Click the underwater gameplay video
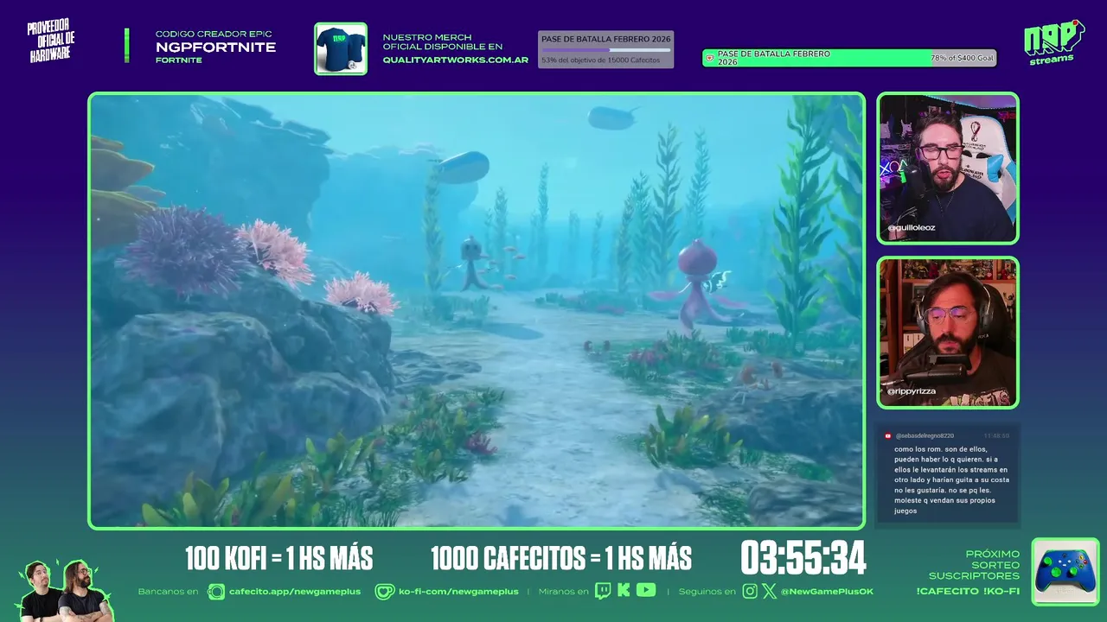The width and height of the screenshot is (1107, 622). tap(477, 310)
